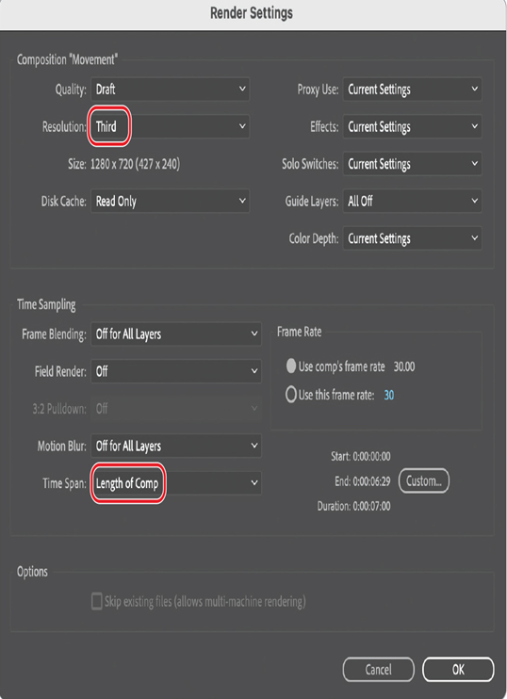This screenshot has width=507, height=699.
Task: Open the Field Render Off dropdown
Action: (176, 371)
